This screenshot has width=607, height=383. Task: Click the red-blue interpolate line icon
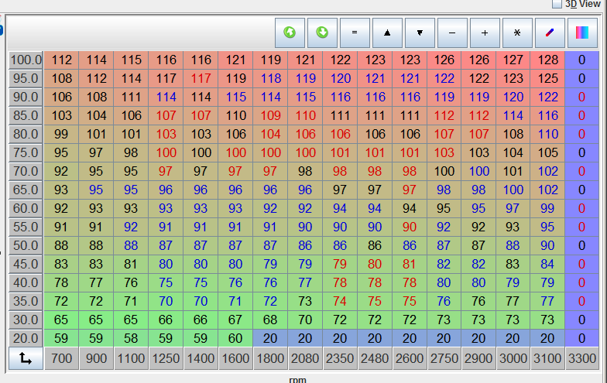click(x=549, y=33)
